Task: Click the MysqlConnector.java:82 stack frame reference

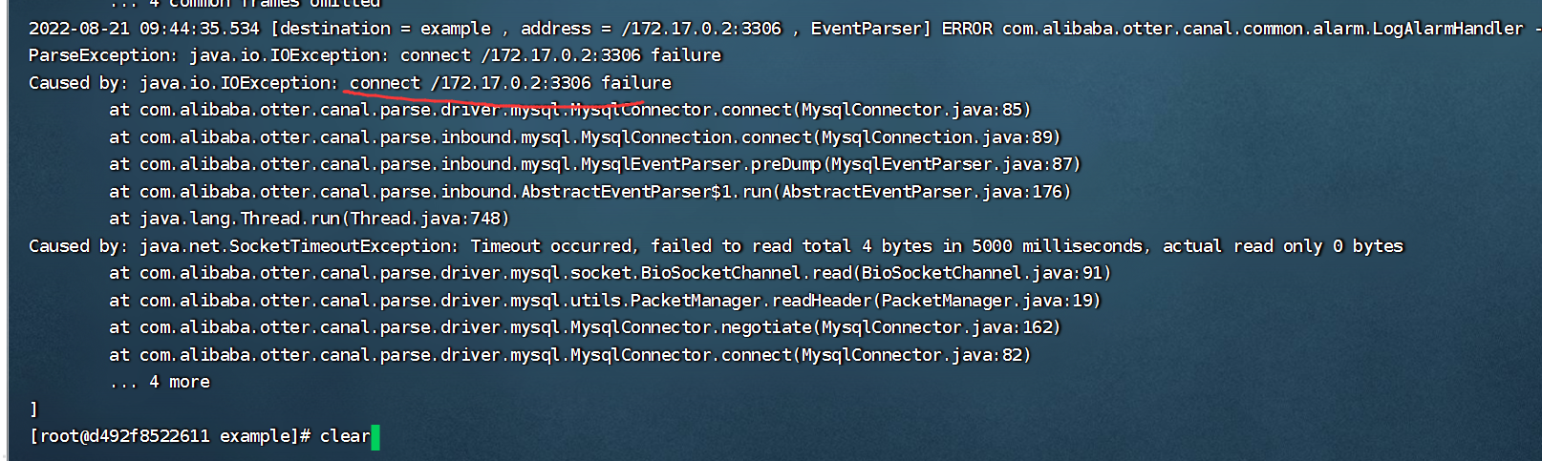Action: pyautogui.click(x=915, y=355)
